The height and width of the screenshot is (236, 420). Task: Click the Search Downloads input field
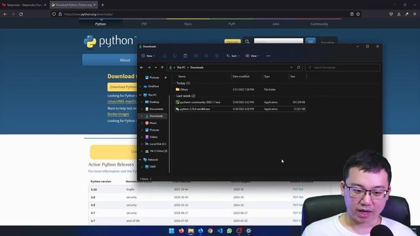click(x=343, y=68)
